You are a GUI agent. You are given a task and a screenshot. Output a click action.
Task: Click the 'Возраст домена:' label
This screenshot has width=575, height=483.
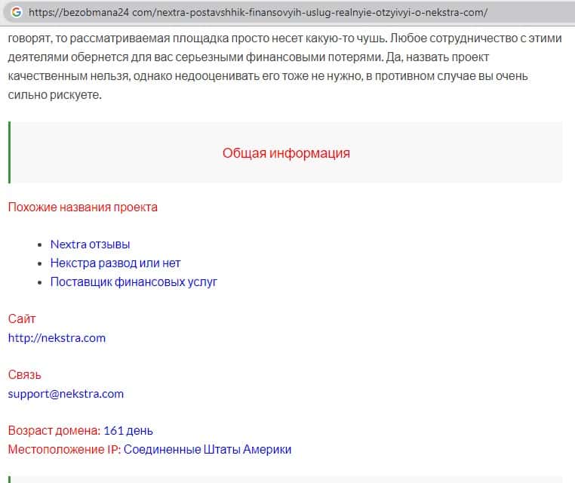54,431
